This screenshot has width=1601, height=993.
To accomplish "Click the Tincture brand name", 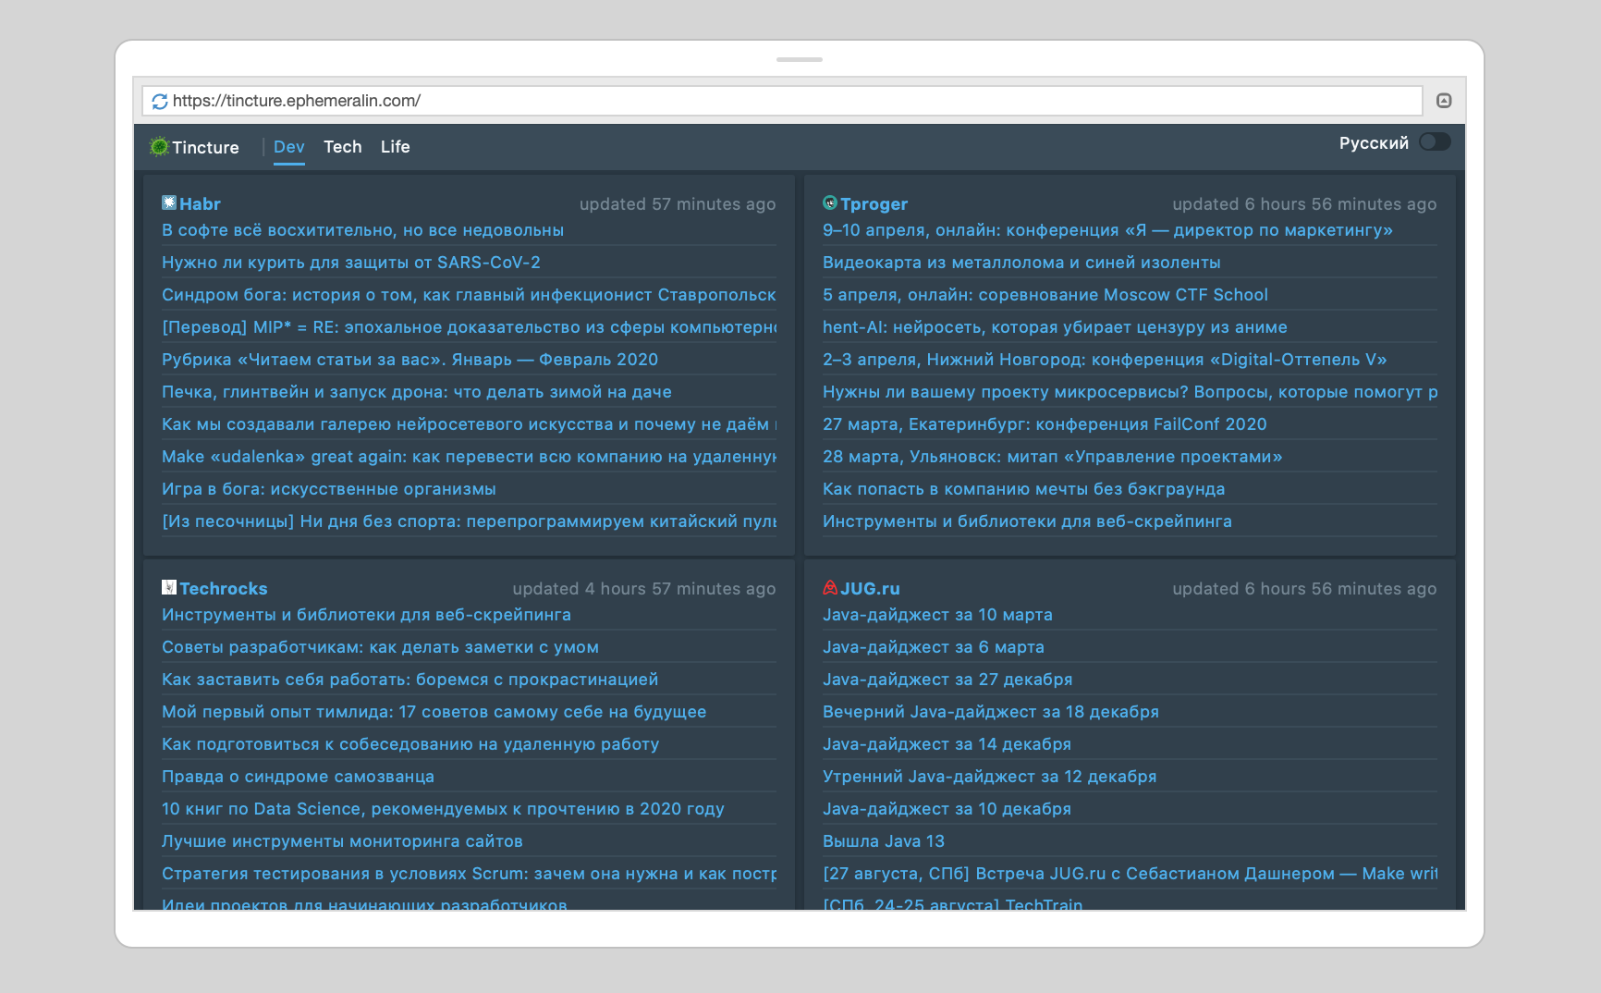I will (x=205, y=148).
